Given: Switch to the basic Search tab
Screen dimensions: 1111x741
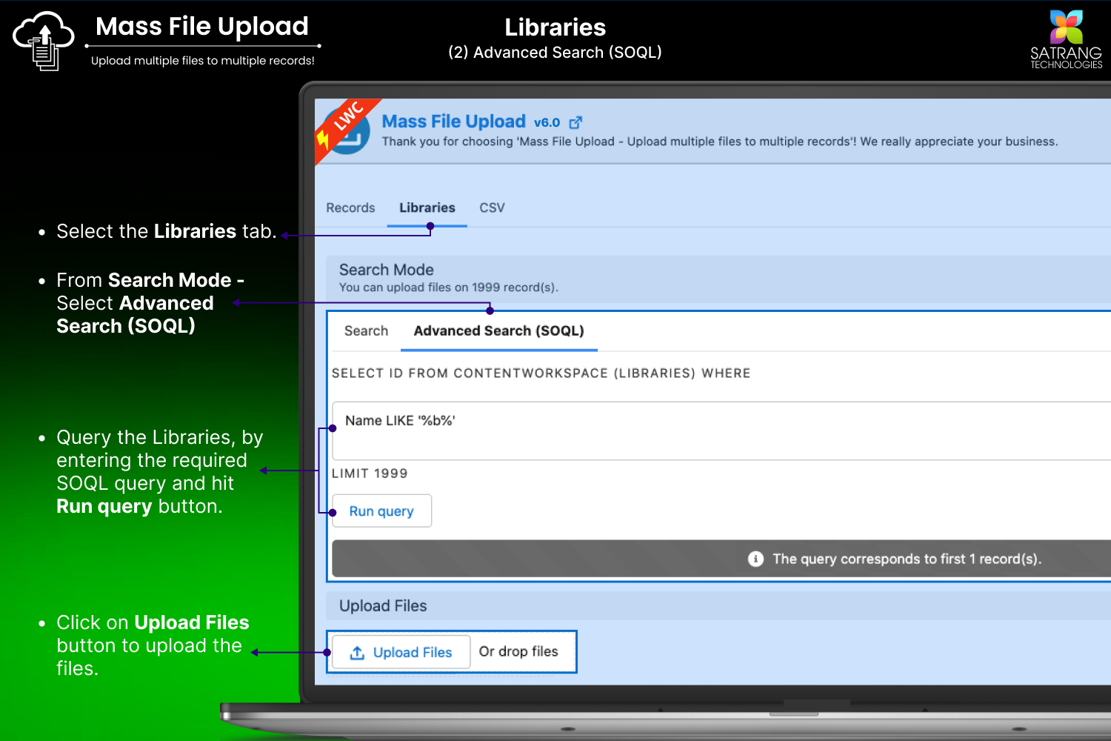Looking at the screenshot, I should [366, 331].
